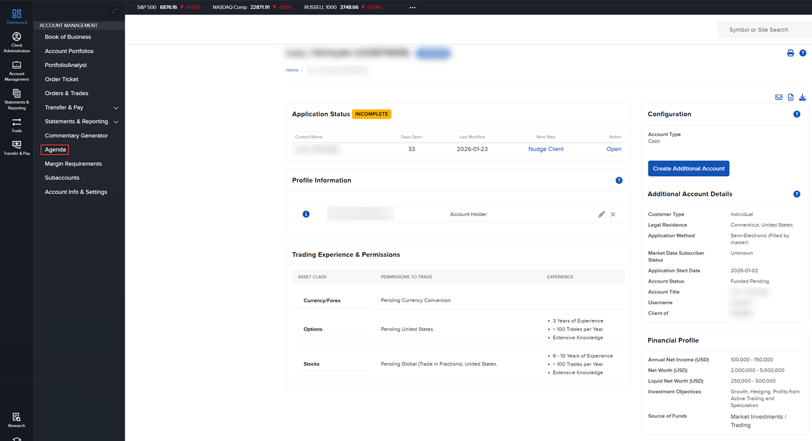Open the Configuration help icon

[x=797, y=114]
